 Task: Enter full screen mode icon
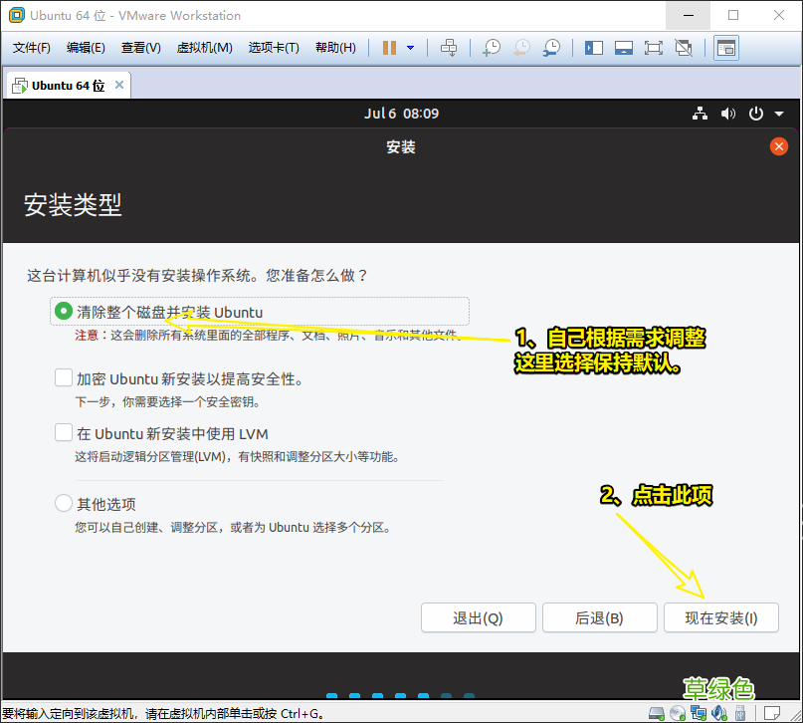(654, 48)
